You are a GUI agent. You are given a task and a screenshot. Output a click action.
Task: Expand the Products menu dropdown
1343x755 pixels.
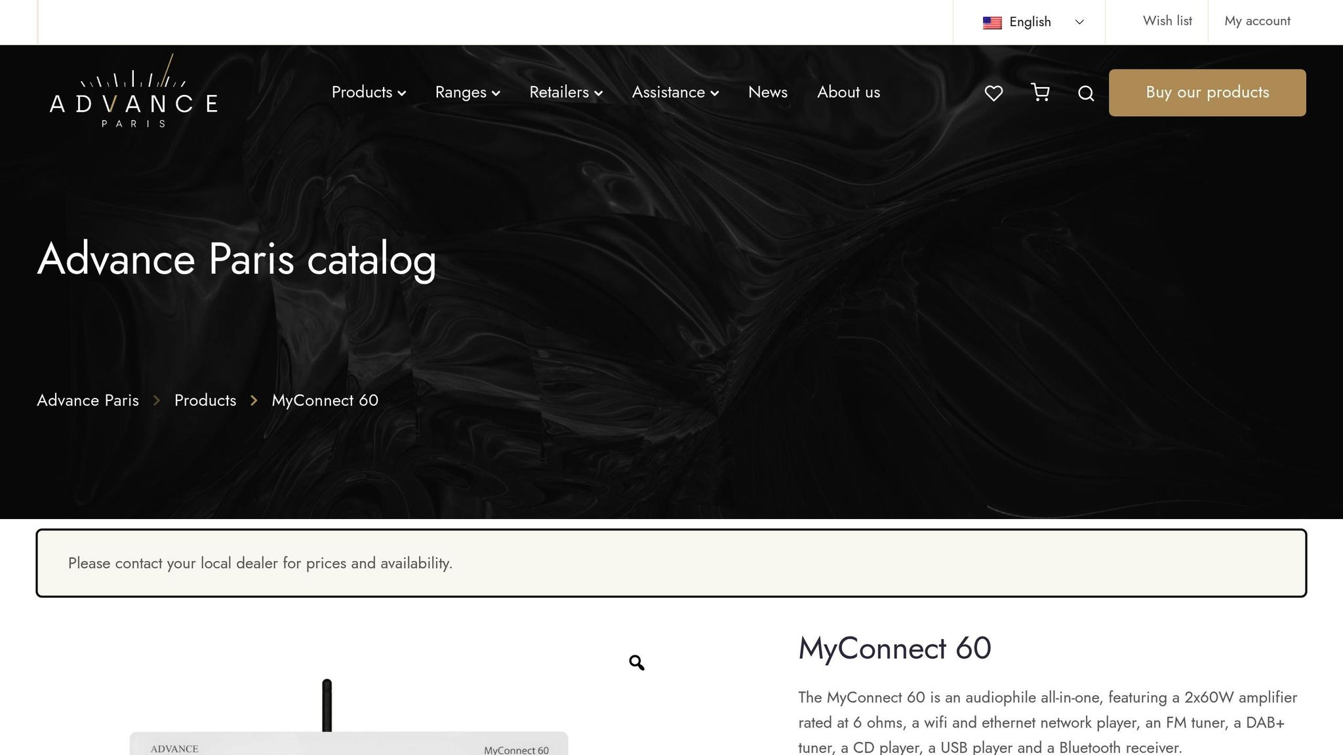(369, 92)
